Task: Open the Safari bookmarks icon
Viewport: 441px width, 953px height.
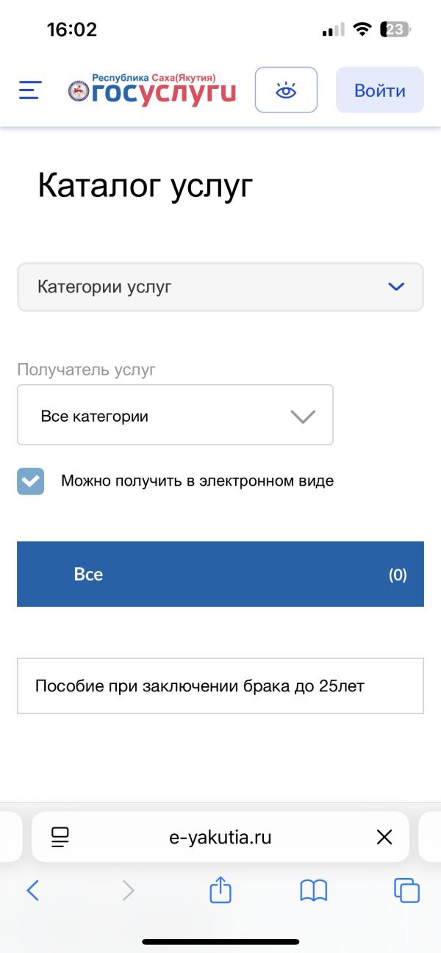Action: (314, 891)
